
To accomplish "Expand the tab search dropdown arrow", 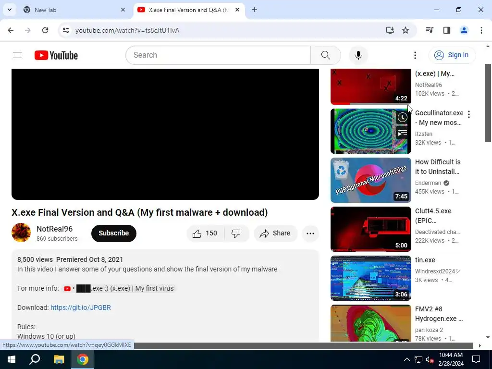I will [10, 10].
